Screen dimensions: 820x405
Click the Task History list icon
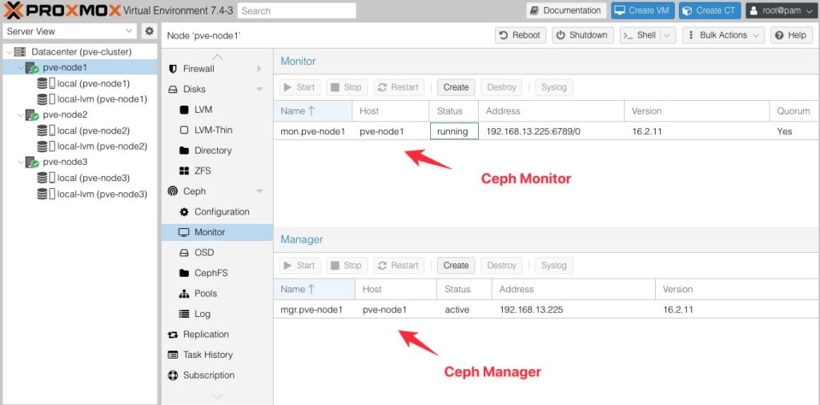tap(173, 355)
